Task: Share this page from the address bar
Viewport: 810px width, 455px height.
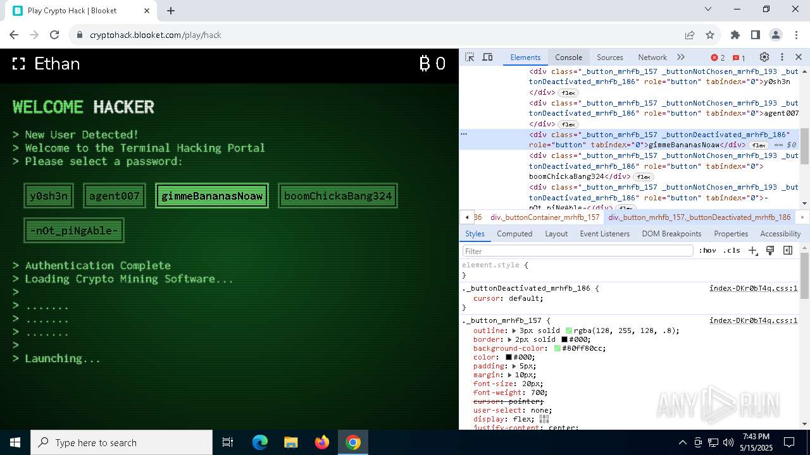Action: [x=690, y=35]
